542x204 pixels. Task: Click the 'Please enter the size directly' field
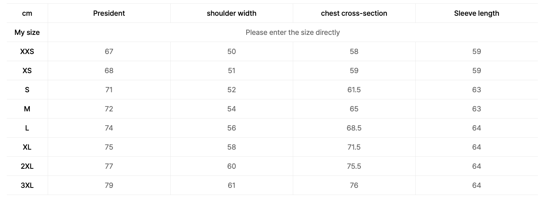[x=293, y=33]
